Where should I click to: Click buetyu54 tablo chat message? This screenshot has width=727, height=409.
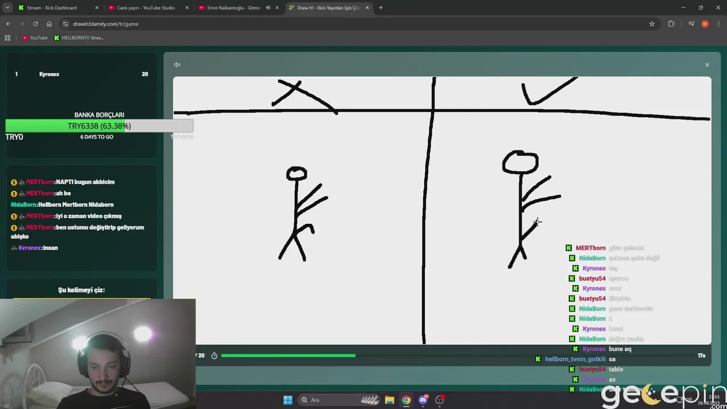pyautogui.click(x=596, y=369)
